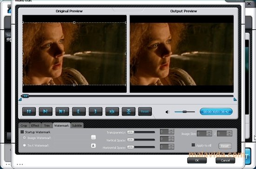Screen dimensions: 256x169
Task: Click the Image Size height field
Action: coord(222,134)
